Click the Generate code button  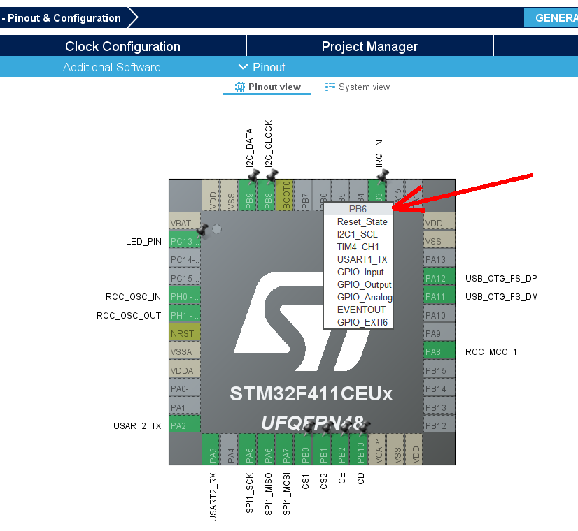(x=551, y=17)
